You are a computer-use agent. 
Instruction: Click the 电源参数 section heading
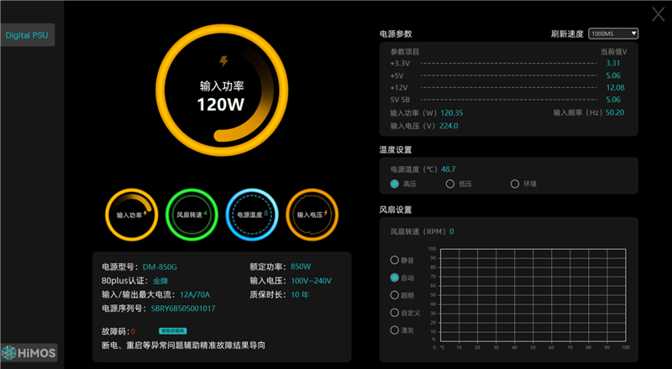click(x=396, y=34)
